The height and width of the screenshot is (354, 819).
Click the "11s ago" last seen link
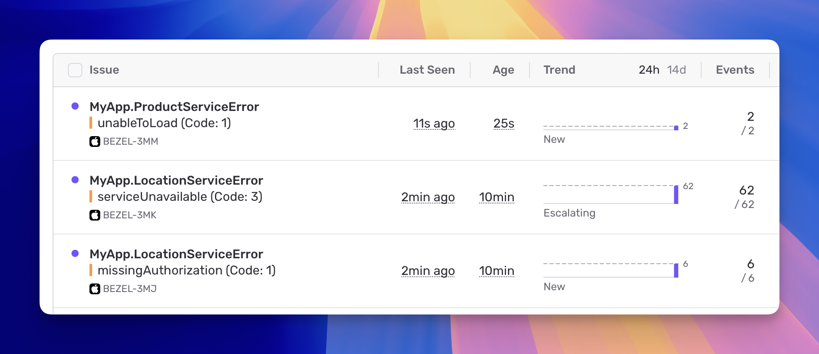[434, 123]
